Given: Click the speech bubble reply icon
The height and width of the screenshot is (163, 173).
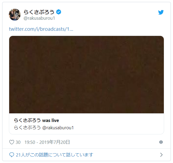Looking at the screenshot, I should tap(12, 155).
